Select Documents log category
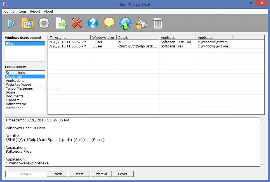Screen dimensions: 270x182 click(x=25, y=96)
